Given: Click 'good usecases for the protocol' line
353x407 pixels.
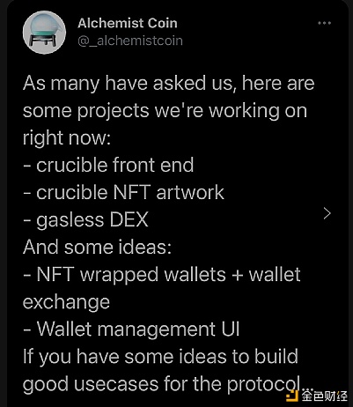Looking at the screenshot, I should 162,384.
